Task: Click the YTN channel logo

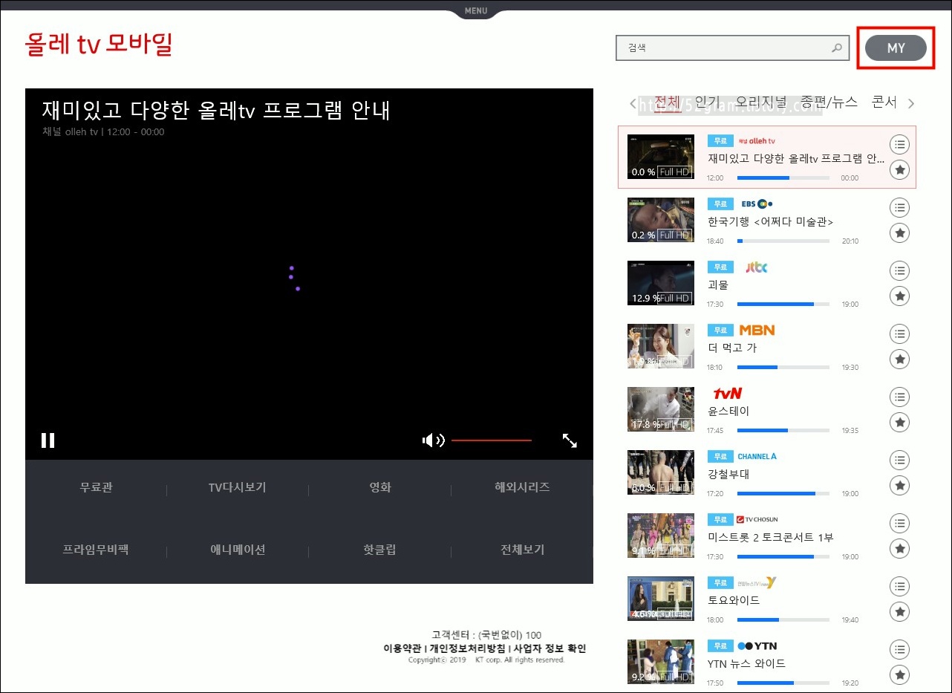Action: (757, 645)
